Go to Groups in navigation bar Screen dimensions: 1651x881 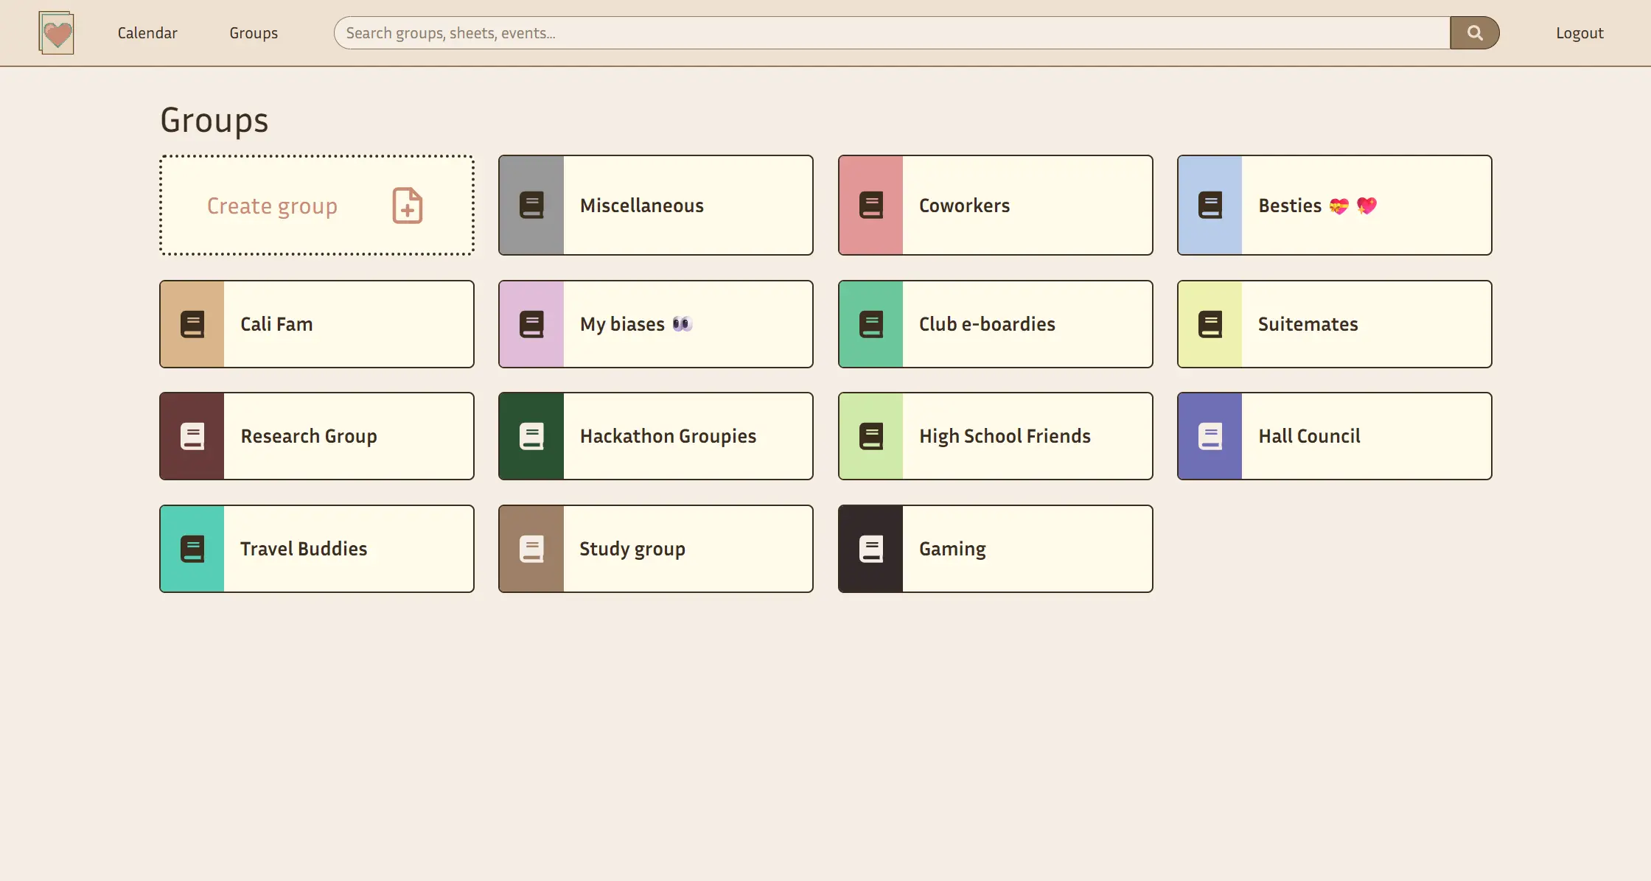point(254,33)
